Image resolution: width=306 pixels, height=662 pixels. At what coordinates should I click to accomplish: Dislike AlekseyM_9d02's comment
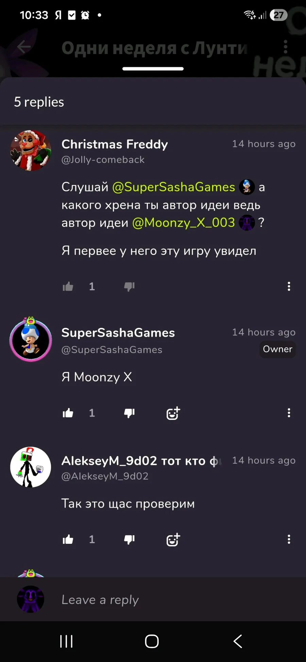point(129,540)
